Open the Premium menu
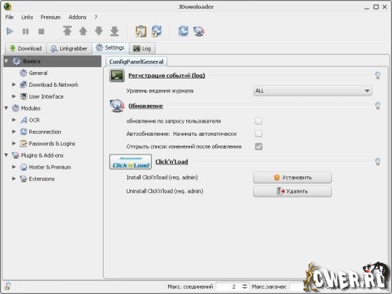The width and height of the screenshot is (392, 294). (50, 17)
